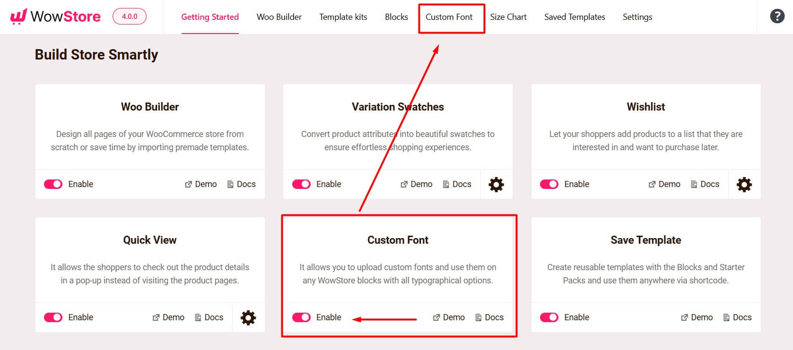
Task: Open the Demo for Variation Swatches
Action: (416, 184)
